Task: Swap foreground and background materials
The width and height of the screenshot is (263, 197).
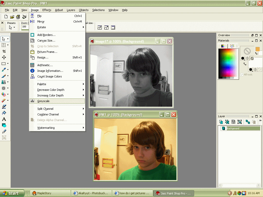Action: tap(245, 64)
